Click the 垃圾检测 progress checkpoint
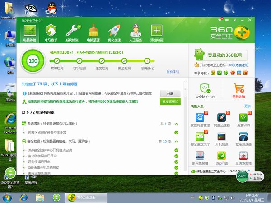 [x=79, y=61]
